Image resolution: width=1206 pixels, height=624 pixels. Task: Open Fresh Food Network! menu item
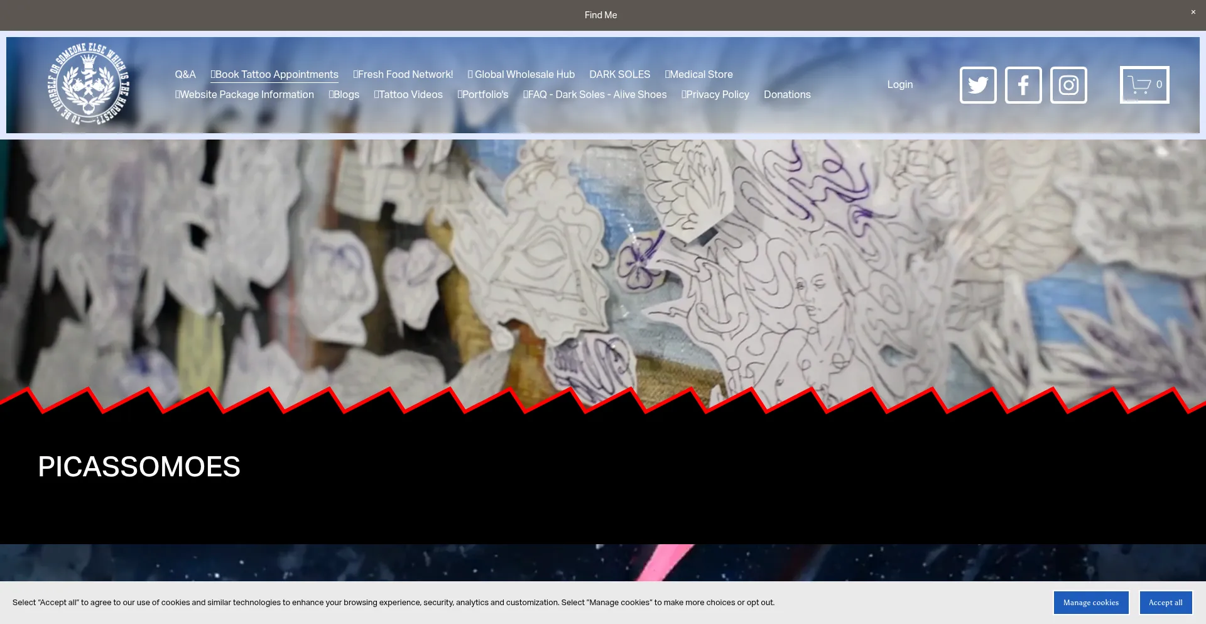[x=403, y=74]
